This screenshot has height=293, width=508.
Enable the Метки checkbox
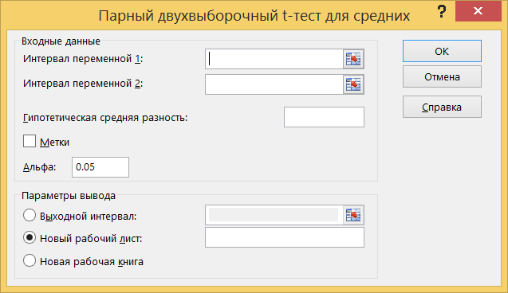click(x=30, y=142)
